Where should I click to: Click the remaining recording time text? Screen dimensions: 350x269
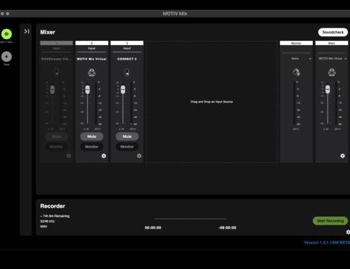coord(55,216)
